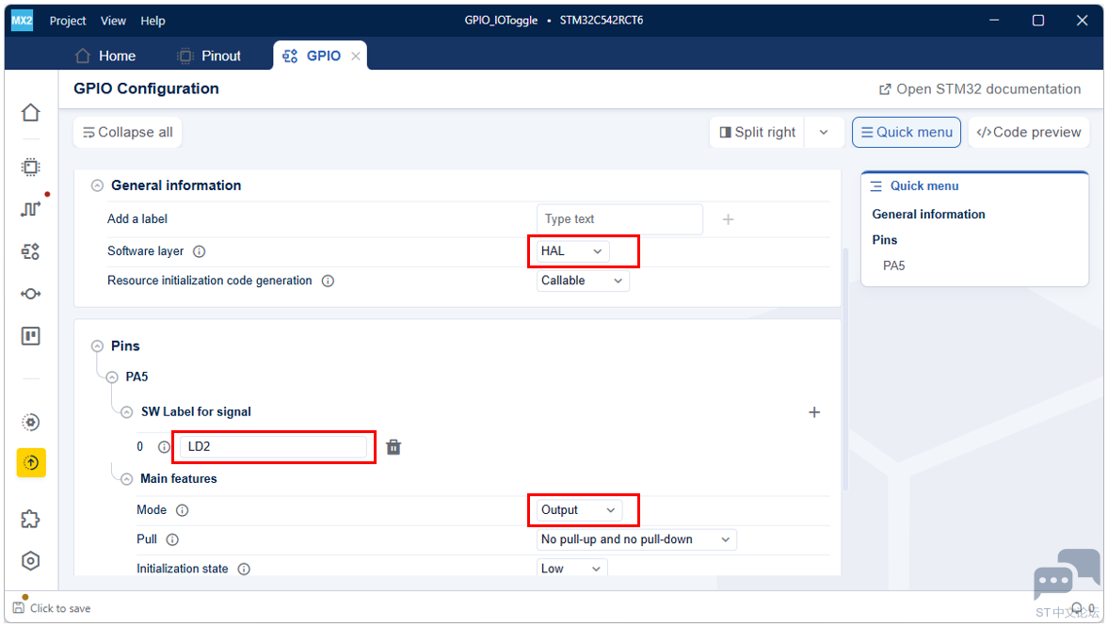Open the Help menu
Image resolution: width=1108 pixels, height=627 pixels.
(153, 21)
